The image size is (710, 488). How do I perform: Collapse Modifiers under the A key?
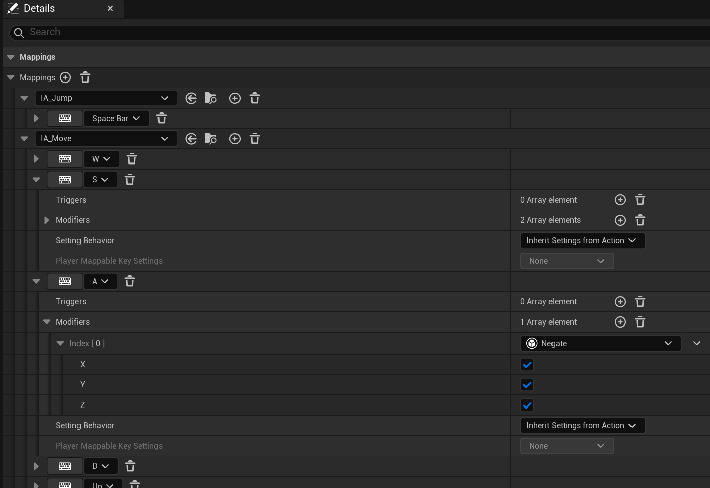pyautogui.click(x=47, y=322)
